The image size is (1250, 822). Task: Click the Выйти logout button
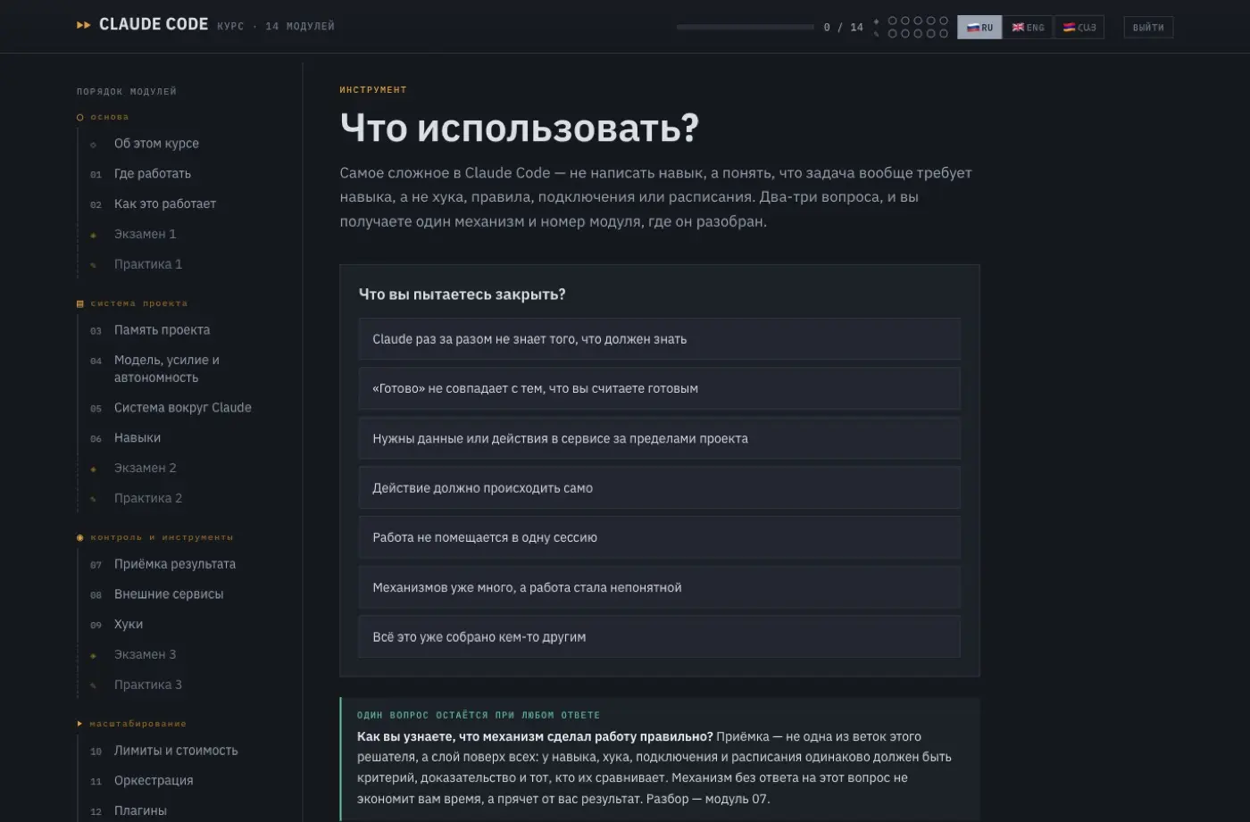pyautogui.click(x=1148, y=27)
